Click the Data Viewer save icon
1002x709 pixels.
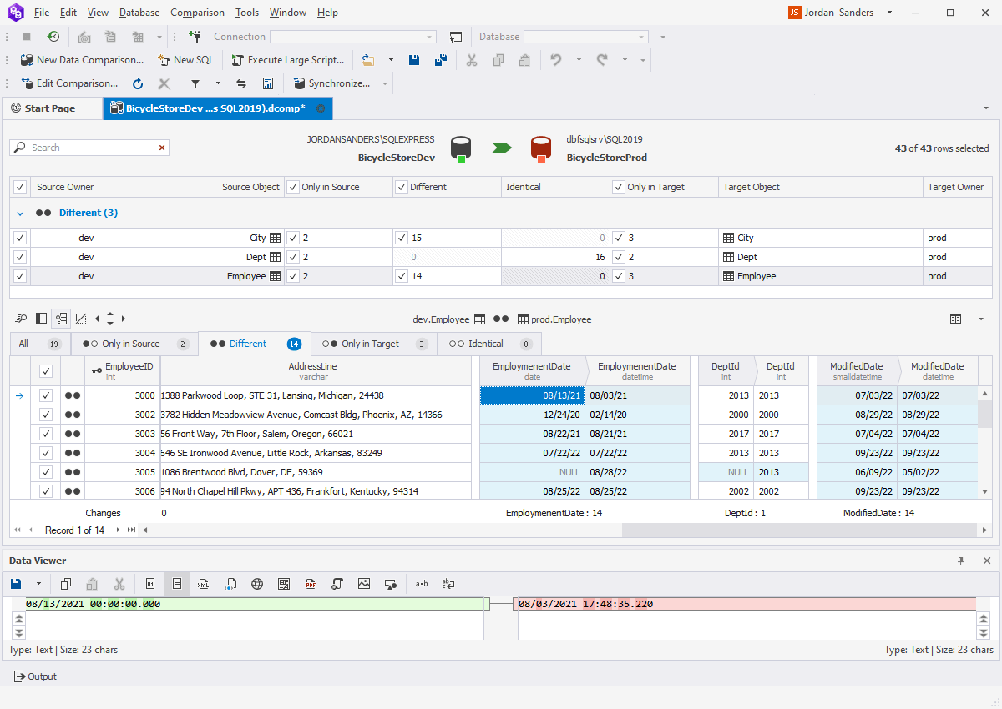(16, 584)
